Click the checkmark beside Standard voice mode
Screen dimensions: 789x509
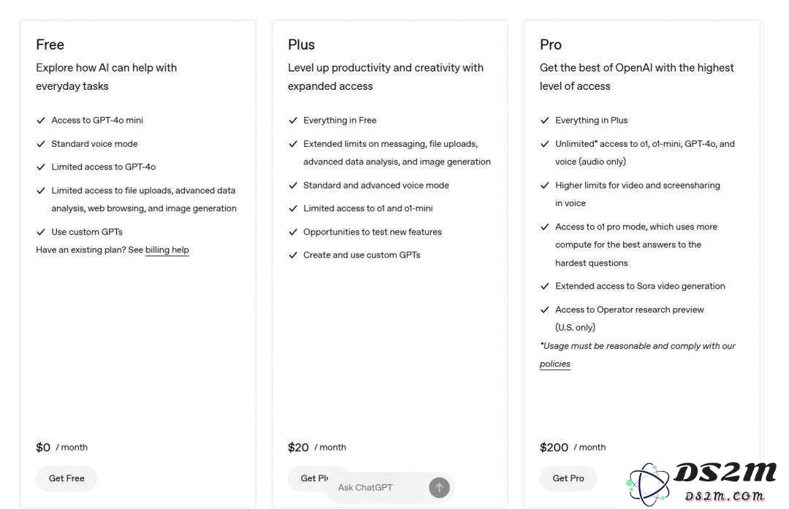[x=41, y=144]
